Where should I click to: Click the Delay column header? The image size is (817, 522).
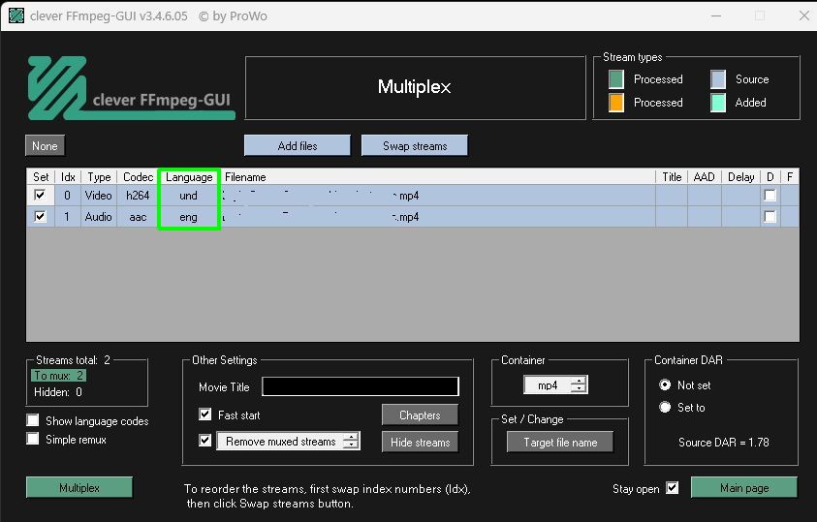741,177
